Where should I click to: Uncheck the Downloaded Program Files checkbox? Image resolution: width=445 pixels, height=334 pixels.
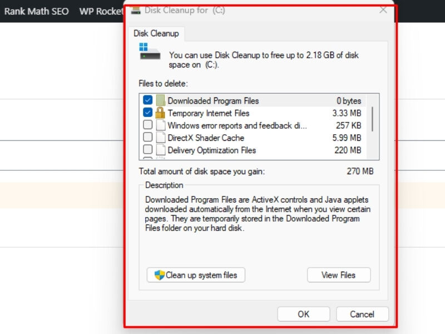point(147,101)
